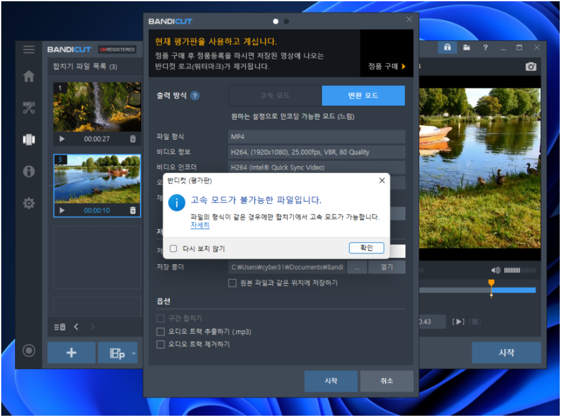Open help with the question mark icon
The width and height of the screenshot is (561, 417).
485,47
